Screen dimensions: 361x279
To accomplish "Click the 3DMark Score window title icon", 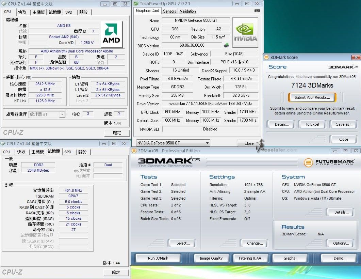I will click(266, 57).
